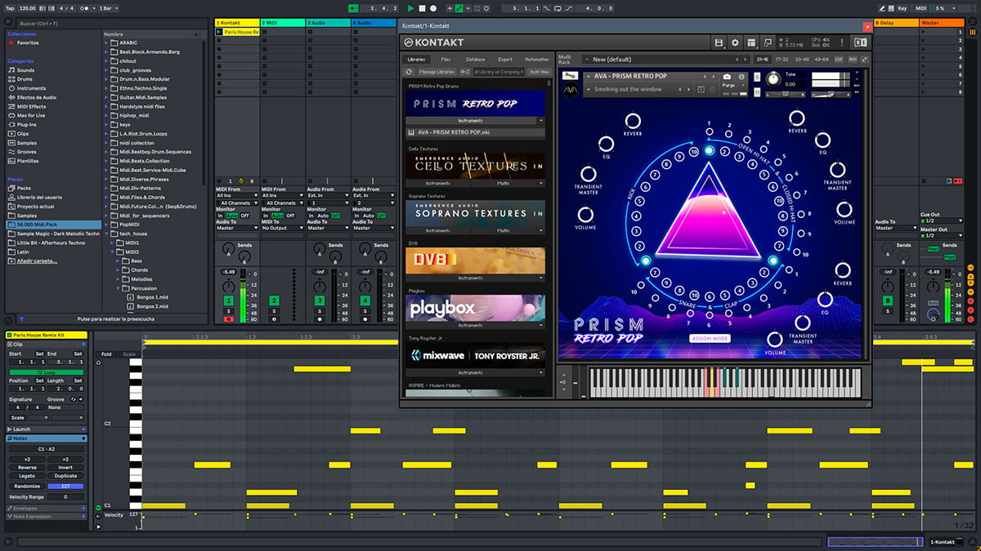
Task: Show instrument info icon in header
Action: click(x=741, y=77)
